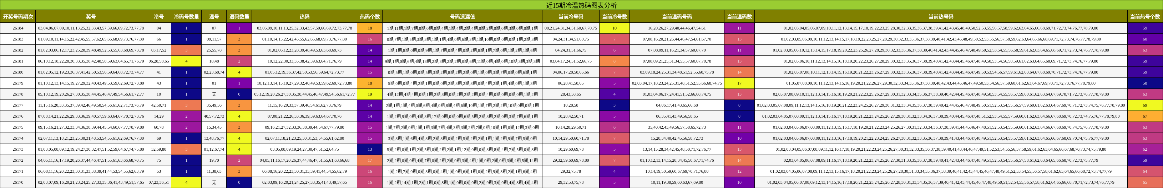Select 热码 cell 03,05,08,09,19,24,27,30,47,51,52,64,75
Image resolution: width=1163 pixels, height=188 pixels.
[305, 149]
